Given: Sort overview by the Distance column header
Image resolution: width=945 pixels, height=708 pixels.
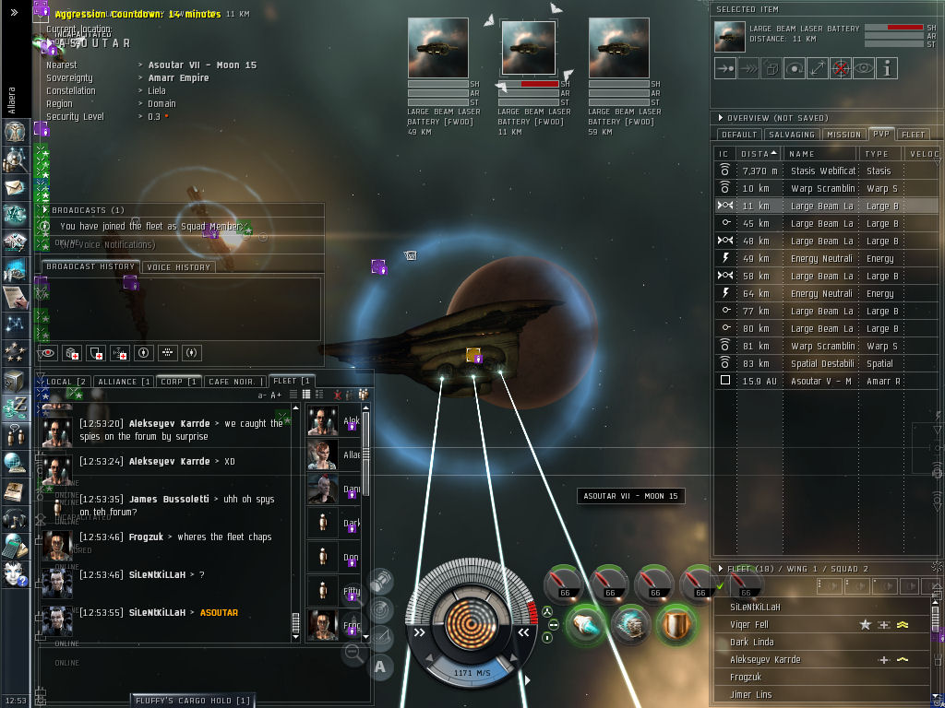Looking at the screenshot, I should 759,154.
